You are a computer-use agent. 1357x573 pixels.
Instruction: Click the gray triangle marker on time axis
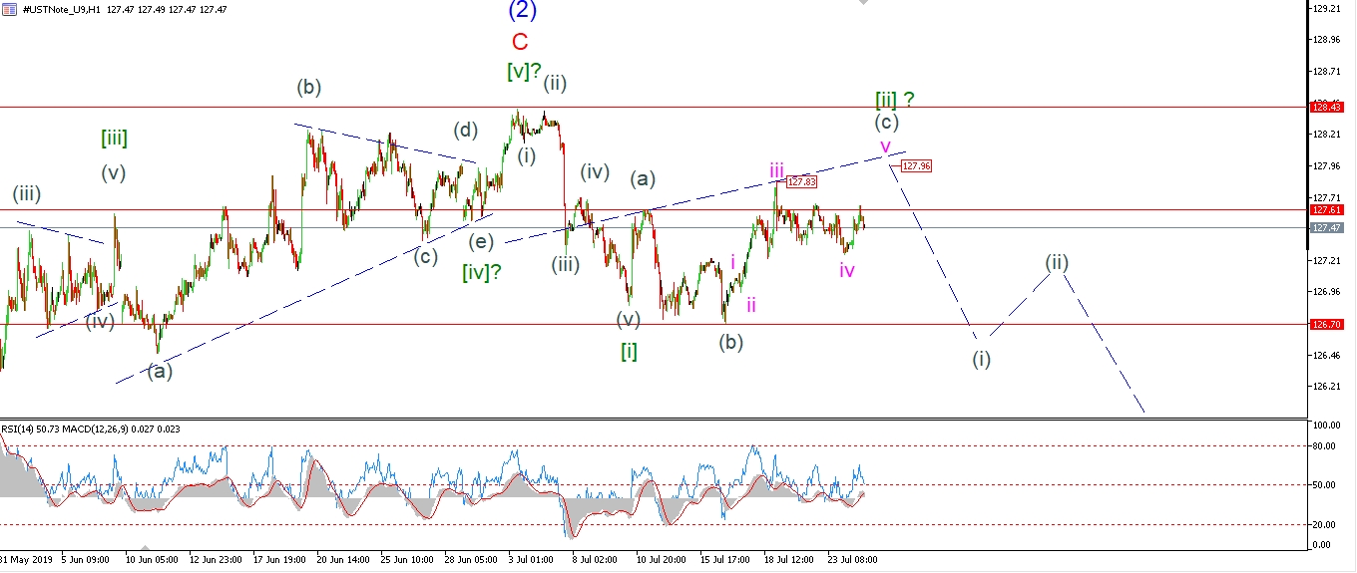[146, 548]
